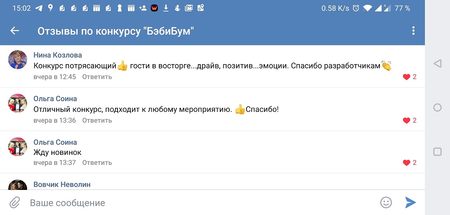Viewport: 450px width, 215px height.
Task: Tap Вовчик Неволин's avatar picture
Action: pyautogui.click(x=18, y=185)
